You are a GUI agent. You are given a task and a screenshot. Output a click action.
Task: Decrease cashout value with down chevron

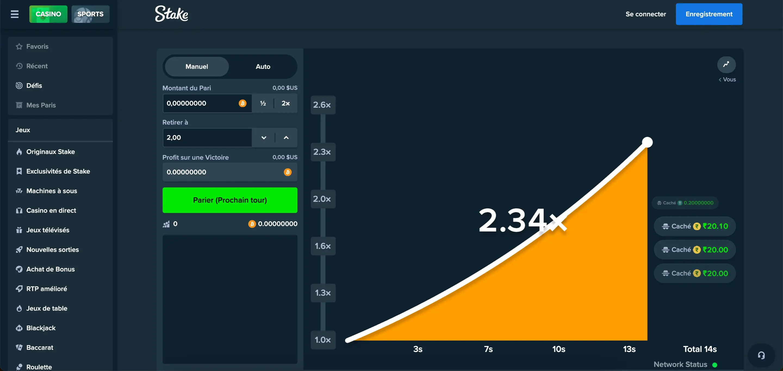[263, 138]
